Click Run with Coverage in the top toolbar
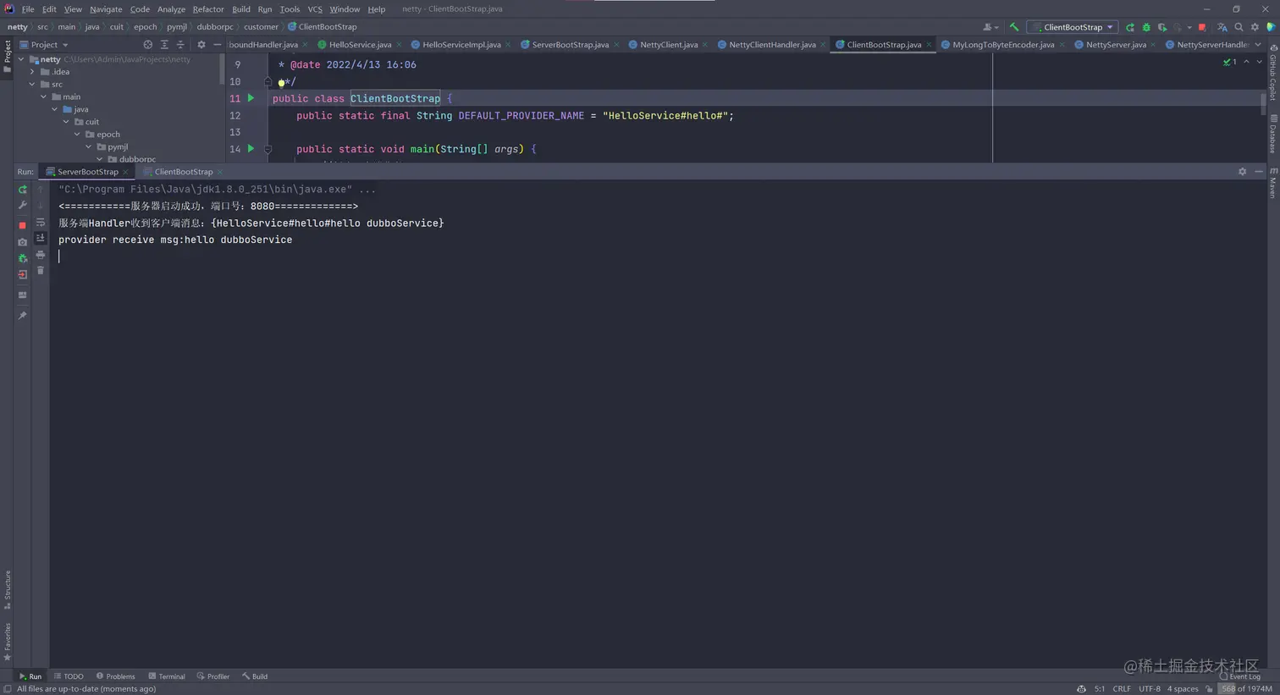Screen dimensions: 1280x695 tap(1162, 27)
